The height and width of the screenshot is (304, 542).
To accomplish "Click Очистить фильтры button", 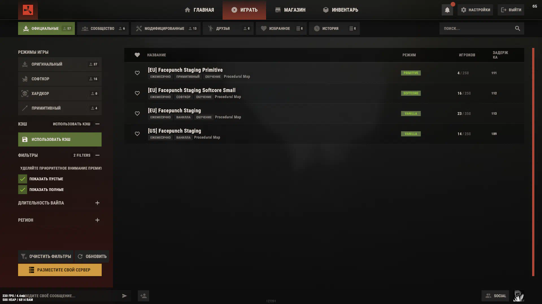I will [x=46, y=256].
